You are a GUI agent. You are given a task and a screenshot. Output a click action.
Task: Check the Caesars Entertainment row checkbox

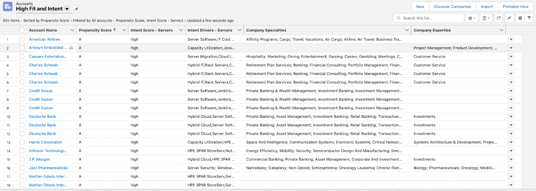22,57
